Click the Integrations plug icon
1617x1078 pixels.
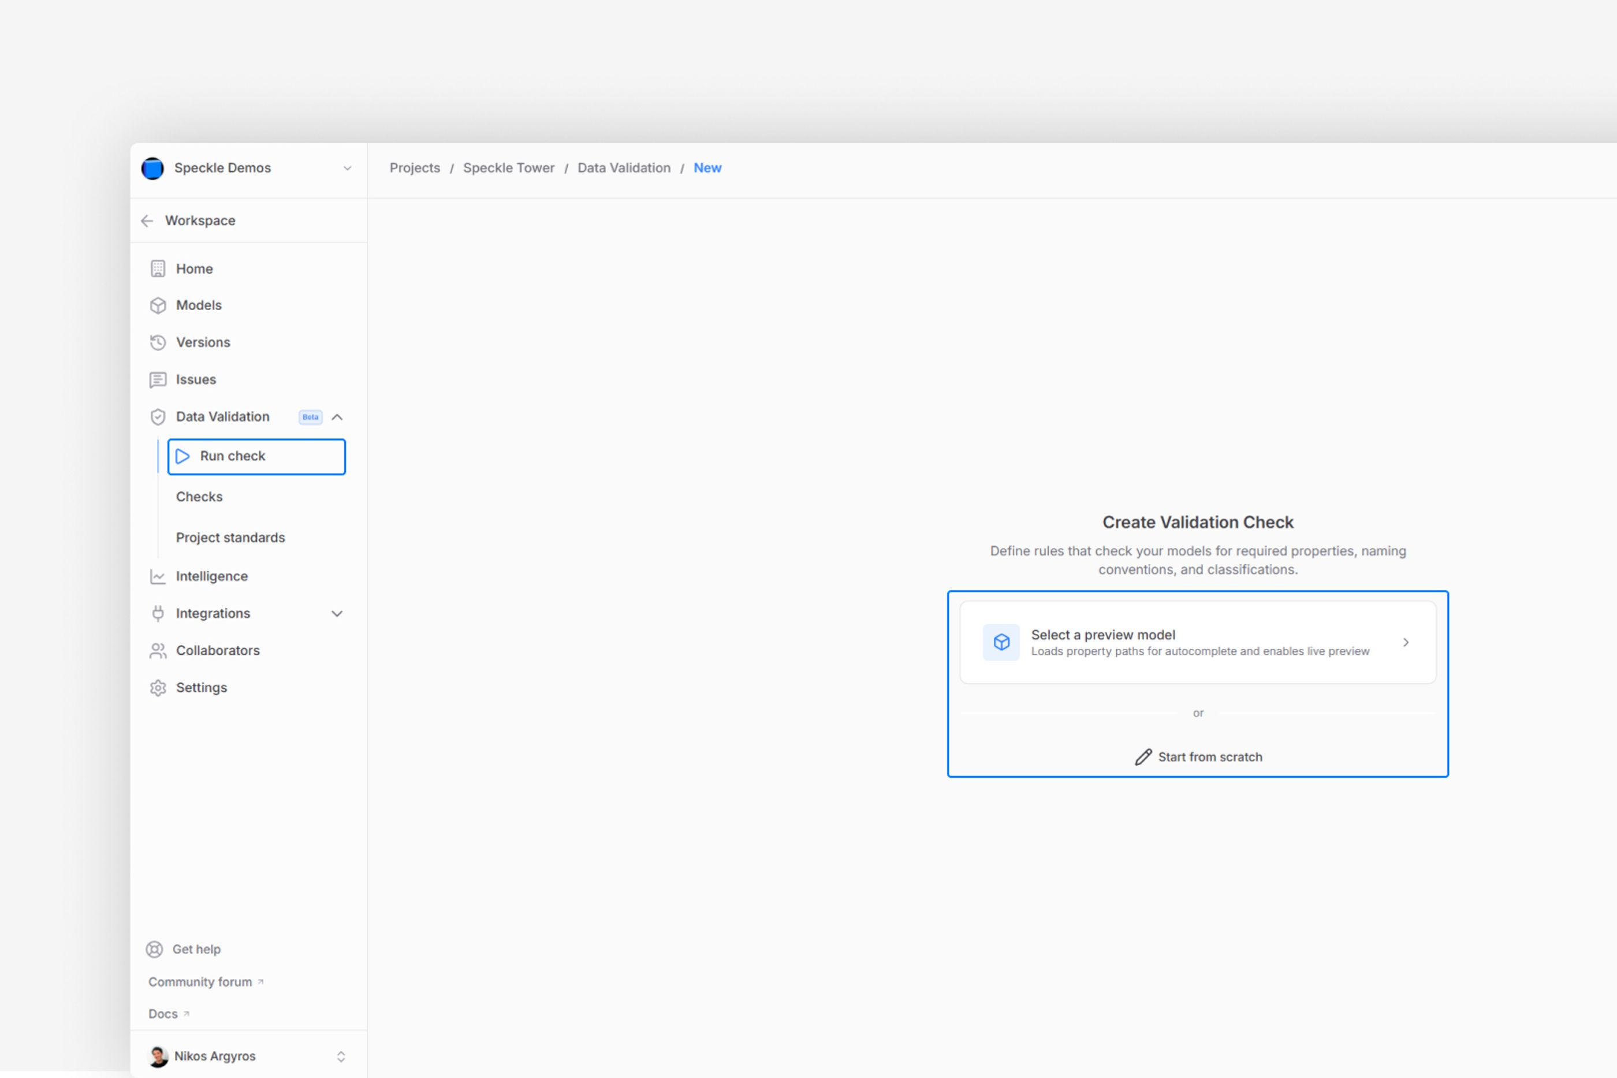click(x=158, y=613)
